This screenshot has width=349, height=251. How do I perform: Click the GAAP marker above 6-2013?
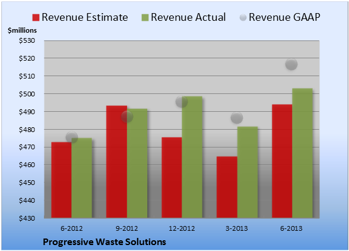tap(291, 64)
